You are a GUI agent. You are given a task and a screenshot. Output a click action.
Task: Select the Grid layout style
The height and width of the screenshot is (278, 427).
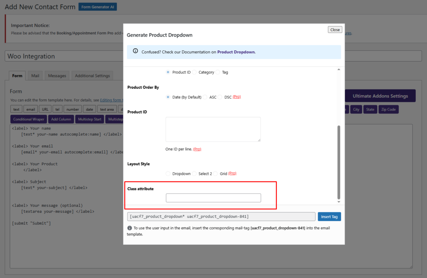[216, 174]
